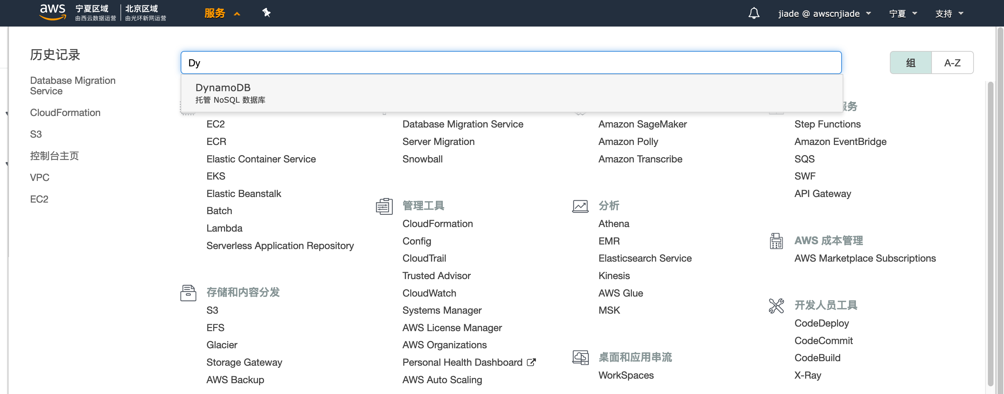Viewport: 1004px width, 394px height.
Task: Switch to group view toggle
Action: click(x=911, y=63)
